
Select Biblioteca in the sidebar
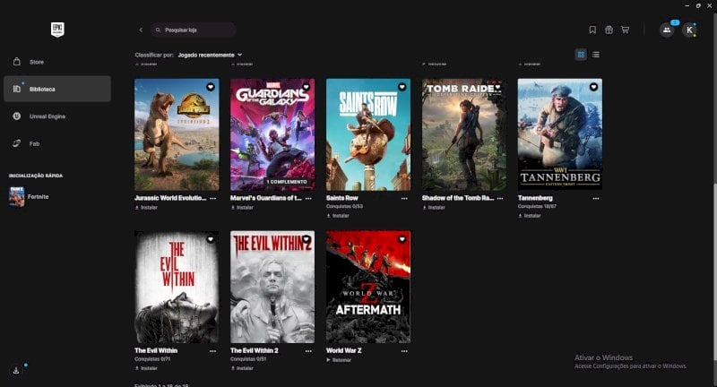57,89
